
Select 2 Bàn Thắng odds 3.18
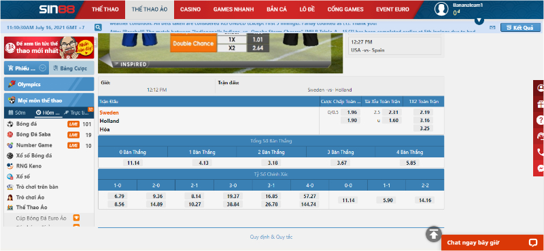coord(271,163)
